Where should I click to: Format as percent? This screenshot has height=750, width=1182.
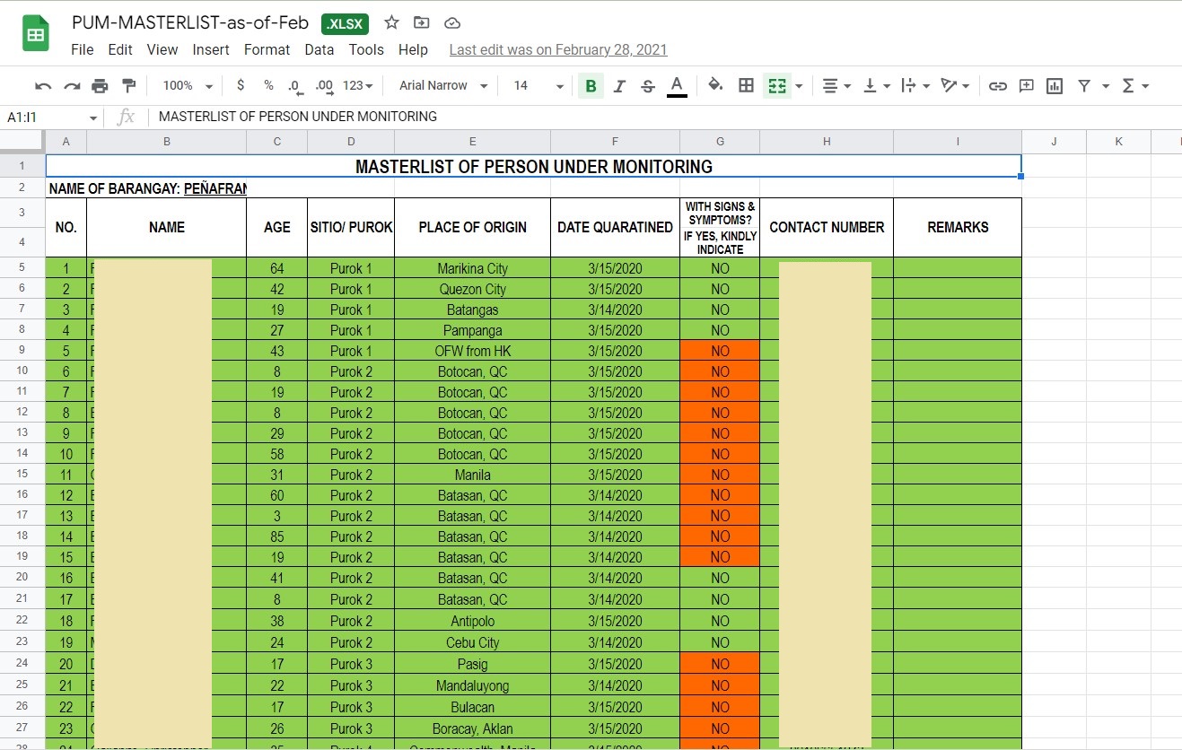268,85
